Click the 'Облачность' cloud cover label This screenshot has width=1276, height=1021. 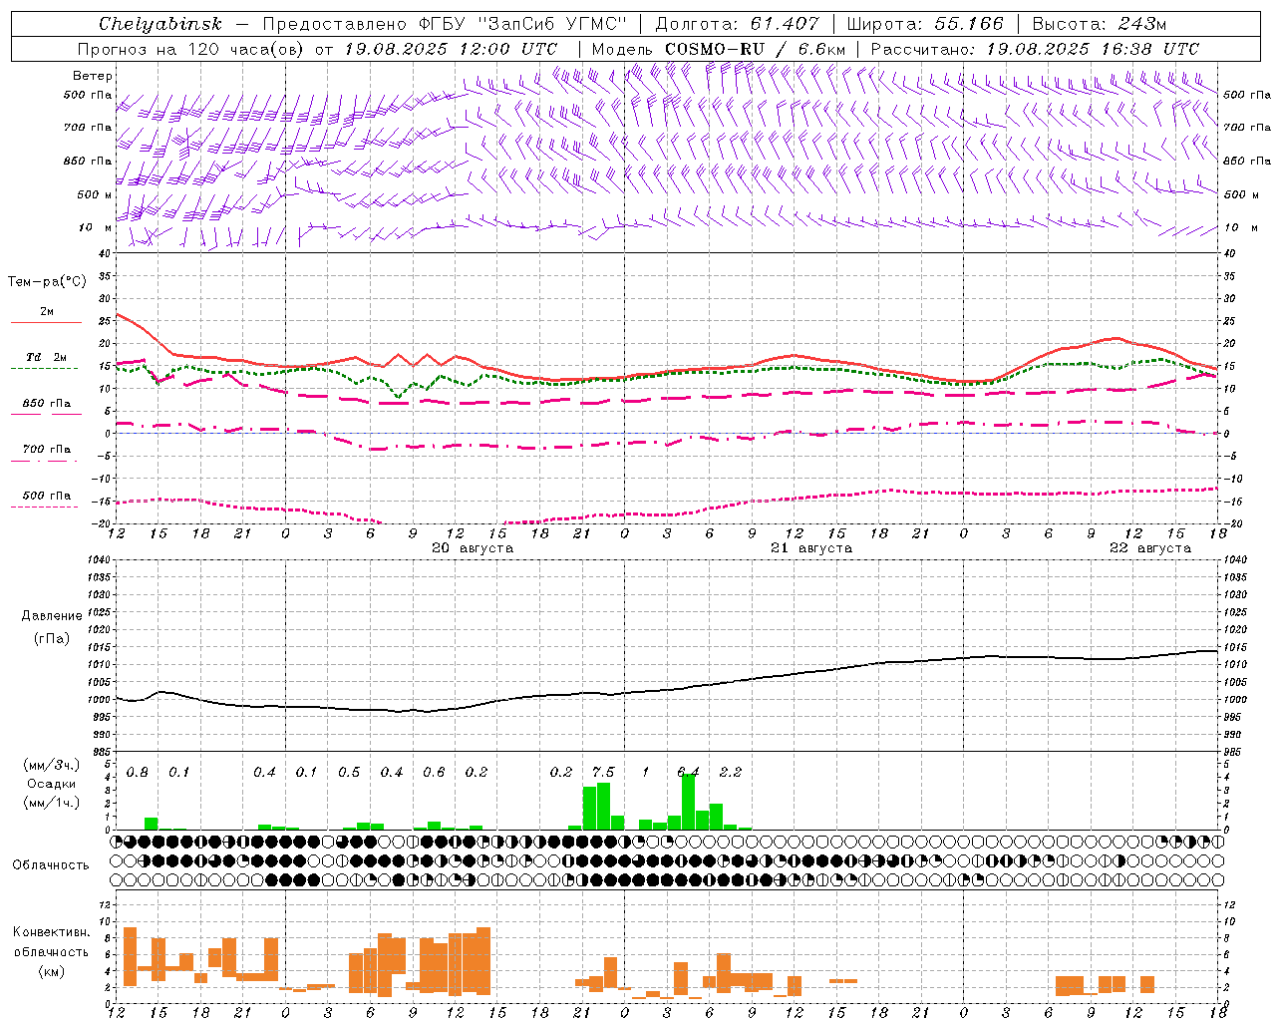[x=51, y=864]
